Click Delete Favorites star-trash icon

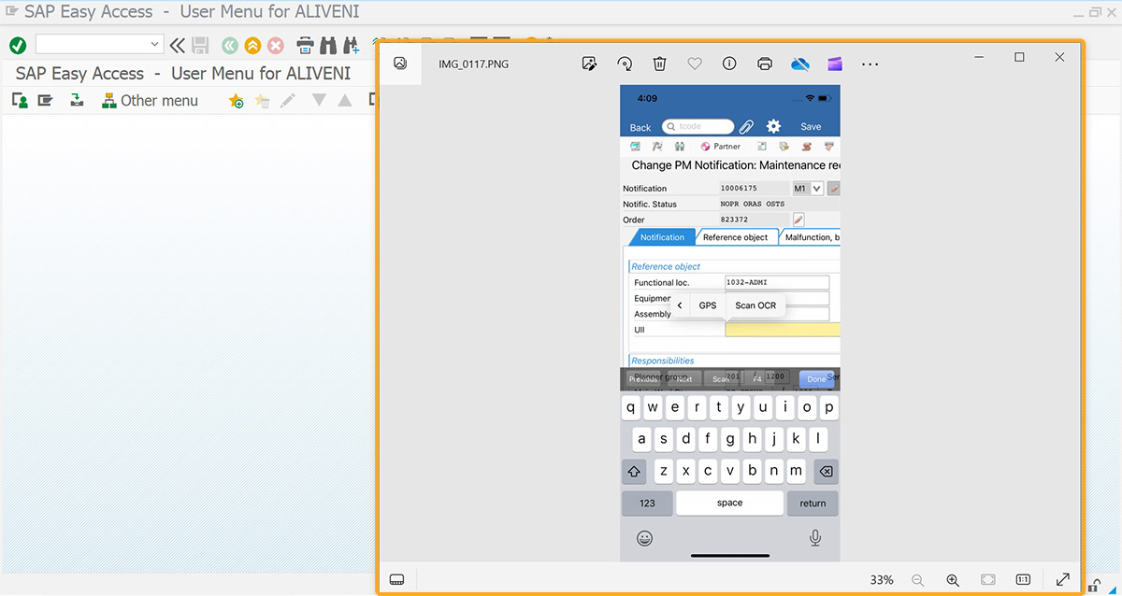click(262, 101)
